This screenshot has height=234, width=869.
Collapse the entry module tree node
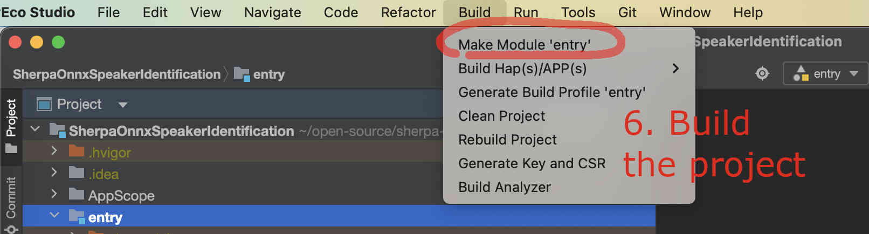pos(54,215)
